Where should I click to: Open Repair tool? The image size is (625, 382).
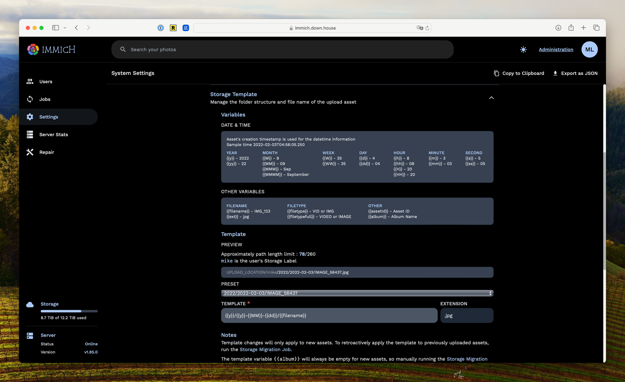coord(47,152)
